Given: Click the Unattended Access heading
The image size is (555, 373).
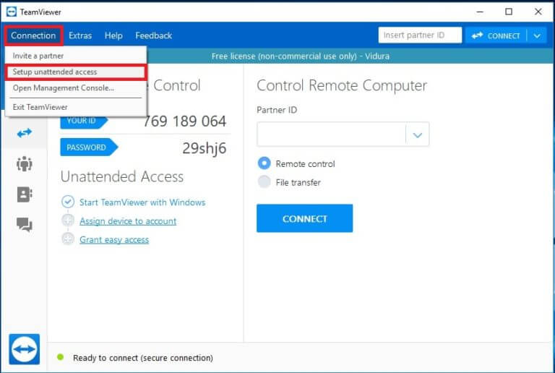Looking at the screenshot, I should coord(122,176).
